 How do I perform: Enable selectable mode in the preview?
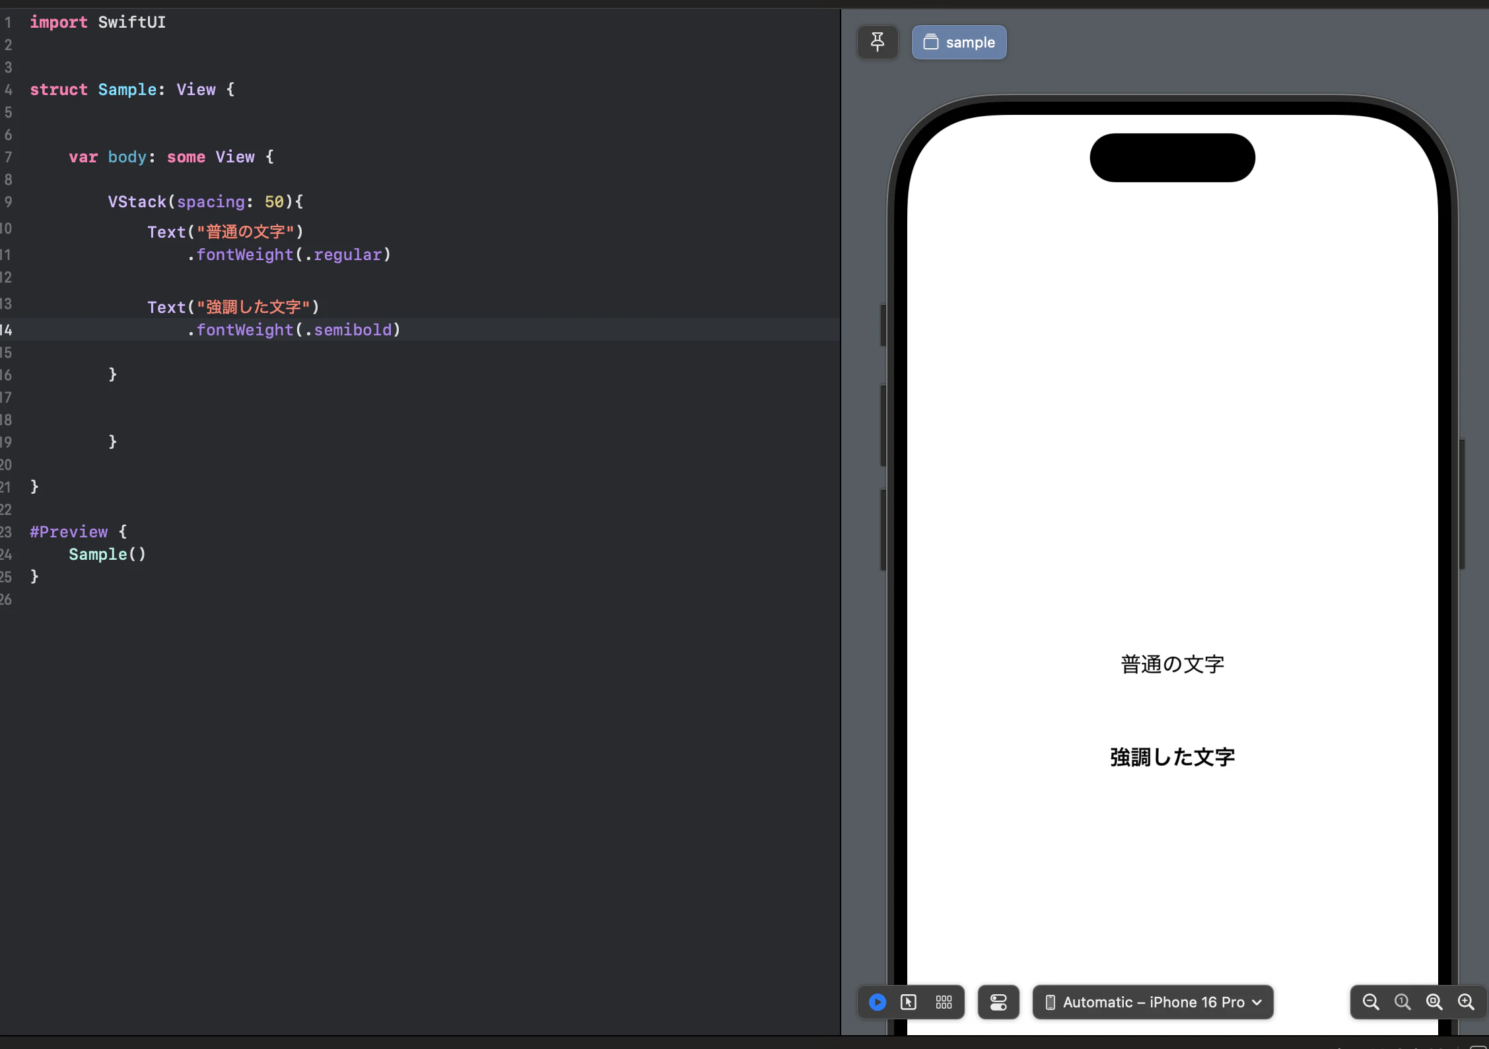909,1002
